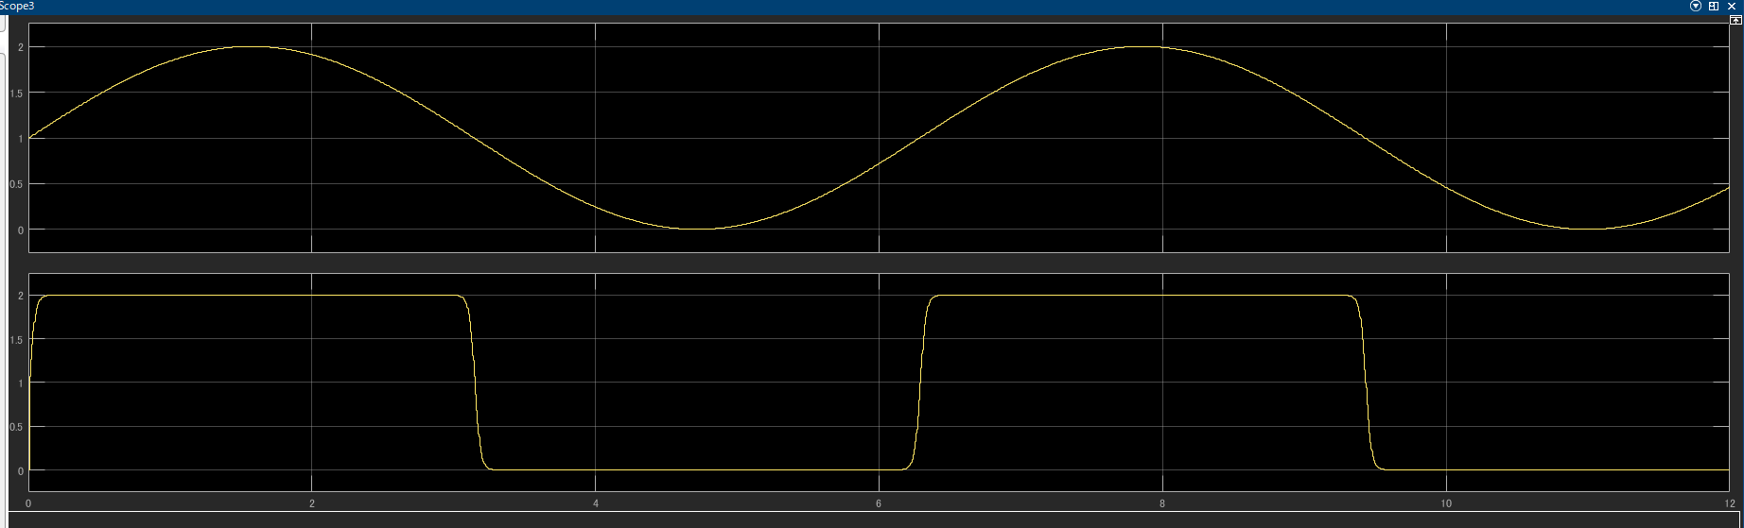Click the maximize axes icon above the plot
This screenshot has height=528, width=1744.
tap(1735, 20)
